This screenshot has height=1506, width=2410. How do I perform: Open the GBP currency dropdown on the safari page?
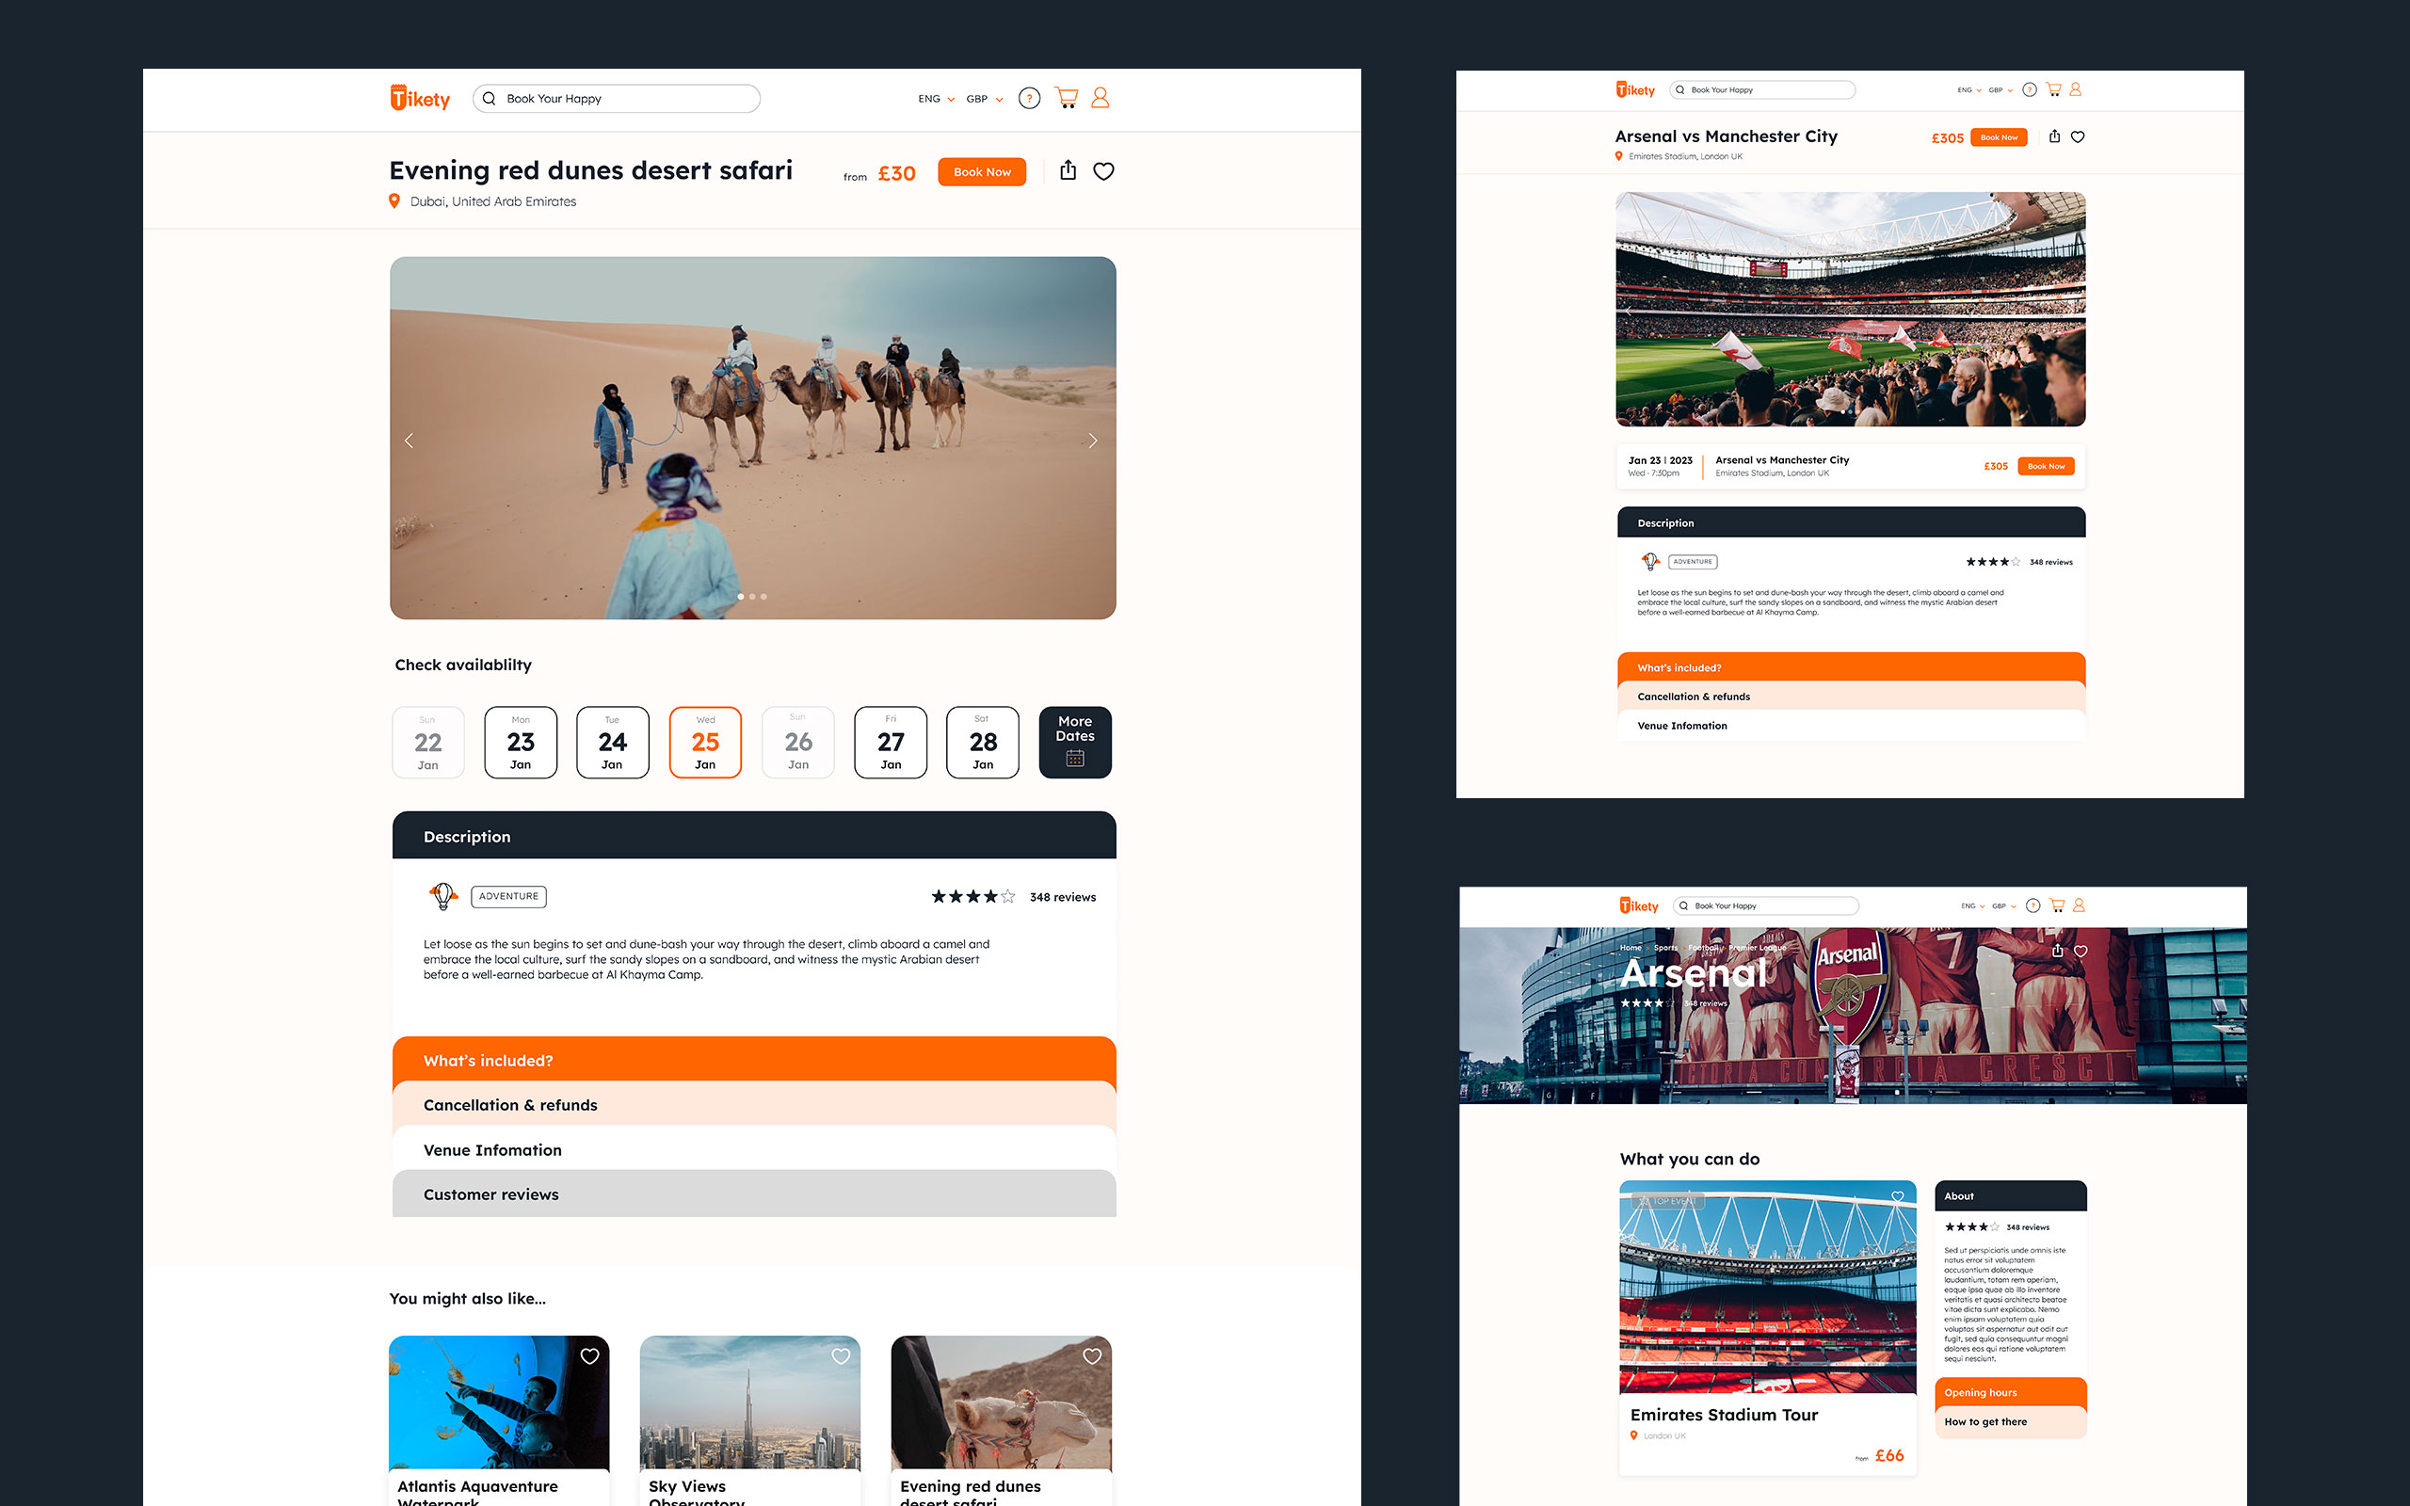[984, 99]
